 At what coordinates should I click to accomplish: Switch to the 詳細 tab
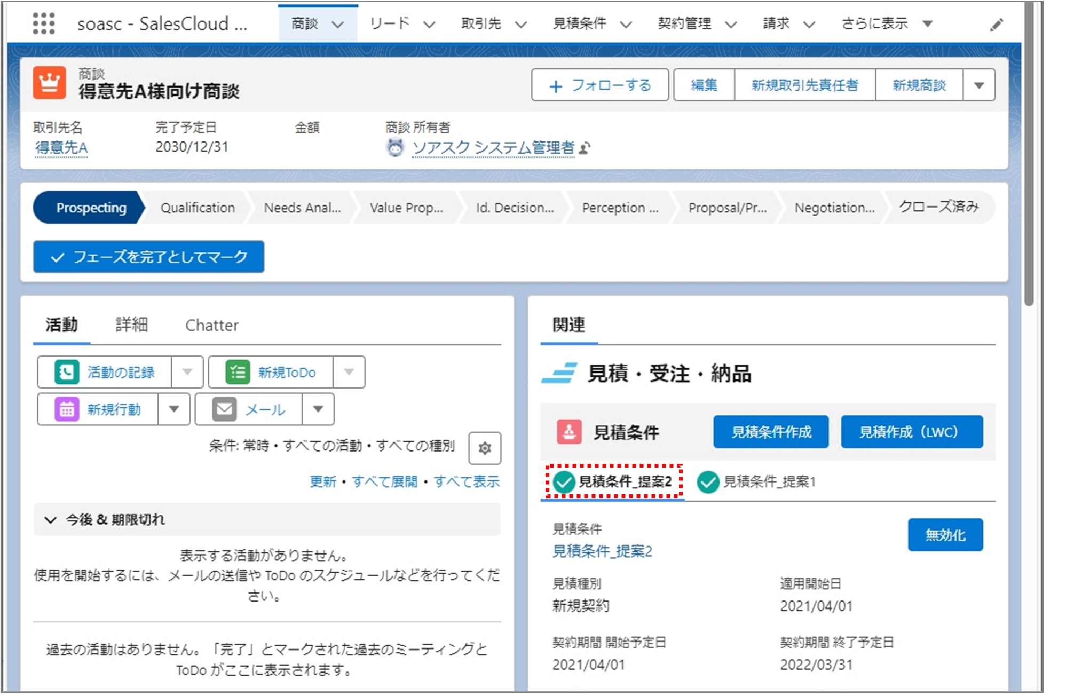click(131, 325)
